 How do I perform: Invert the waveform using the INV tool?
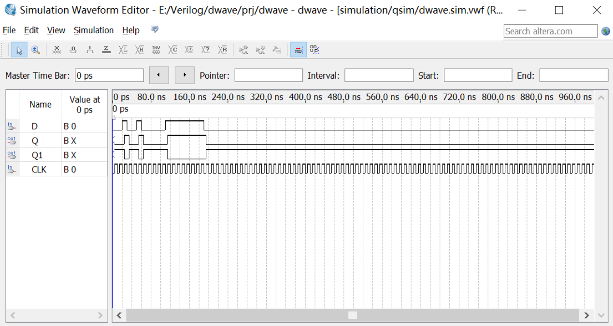pos(156,49)
